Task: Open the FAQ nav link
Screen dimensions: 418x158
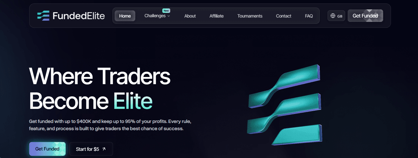Action: click(309, 16)
